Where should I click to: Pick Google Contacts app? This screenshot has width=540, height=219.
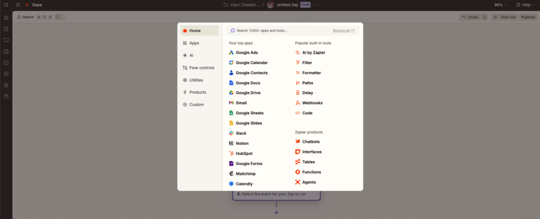248,73
